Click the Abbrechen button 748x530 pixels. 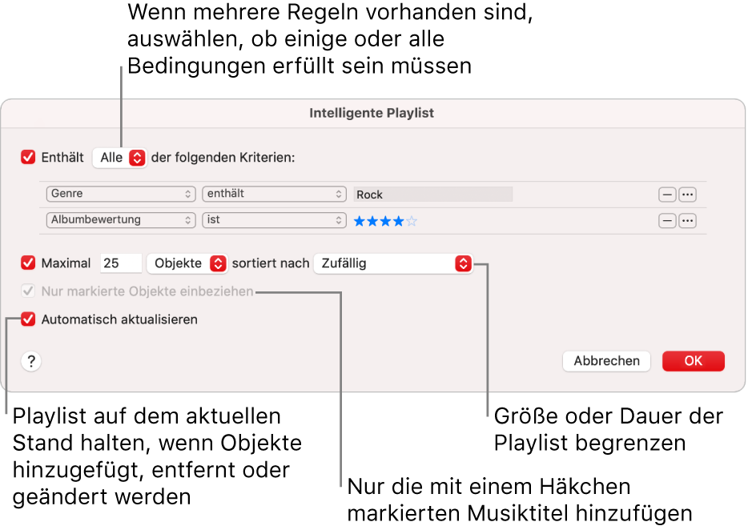coord(606,361)
